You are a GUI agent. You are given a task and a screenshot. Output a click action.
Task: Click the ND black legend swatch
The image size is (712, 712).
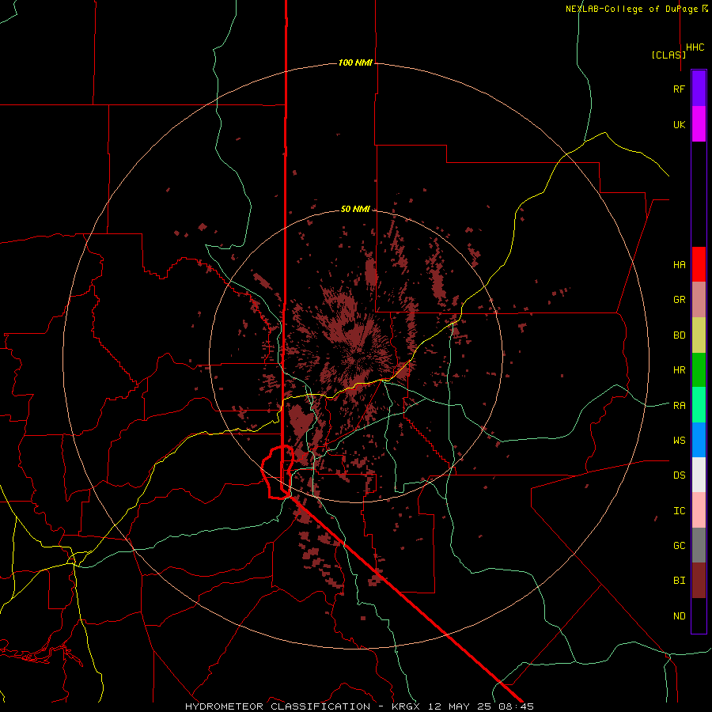point(699,615)
